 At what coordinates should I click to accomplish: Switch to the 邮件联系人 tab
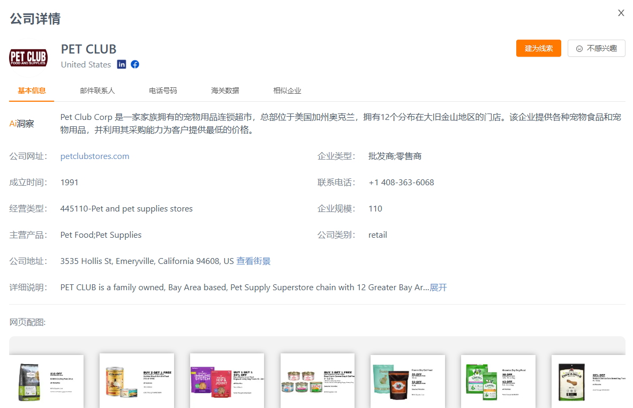click(97, 90)
